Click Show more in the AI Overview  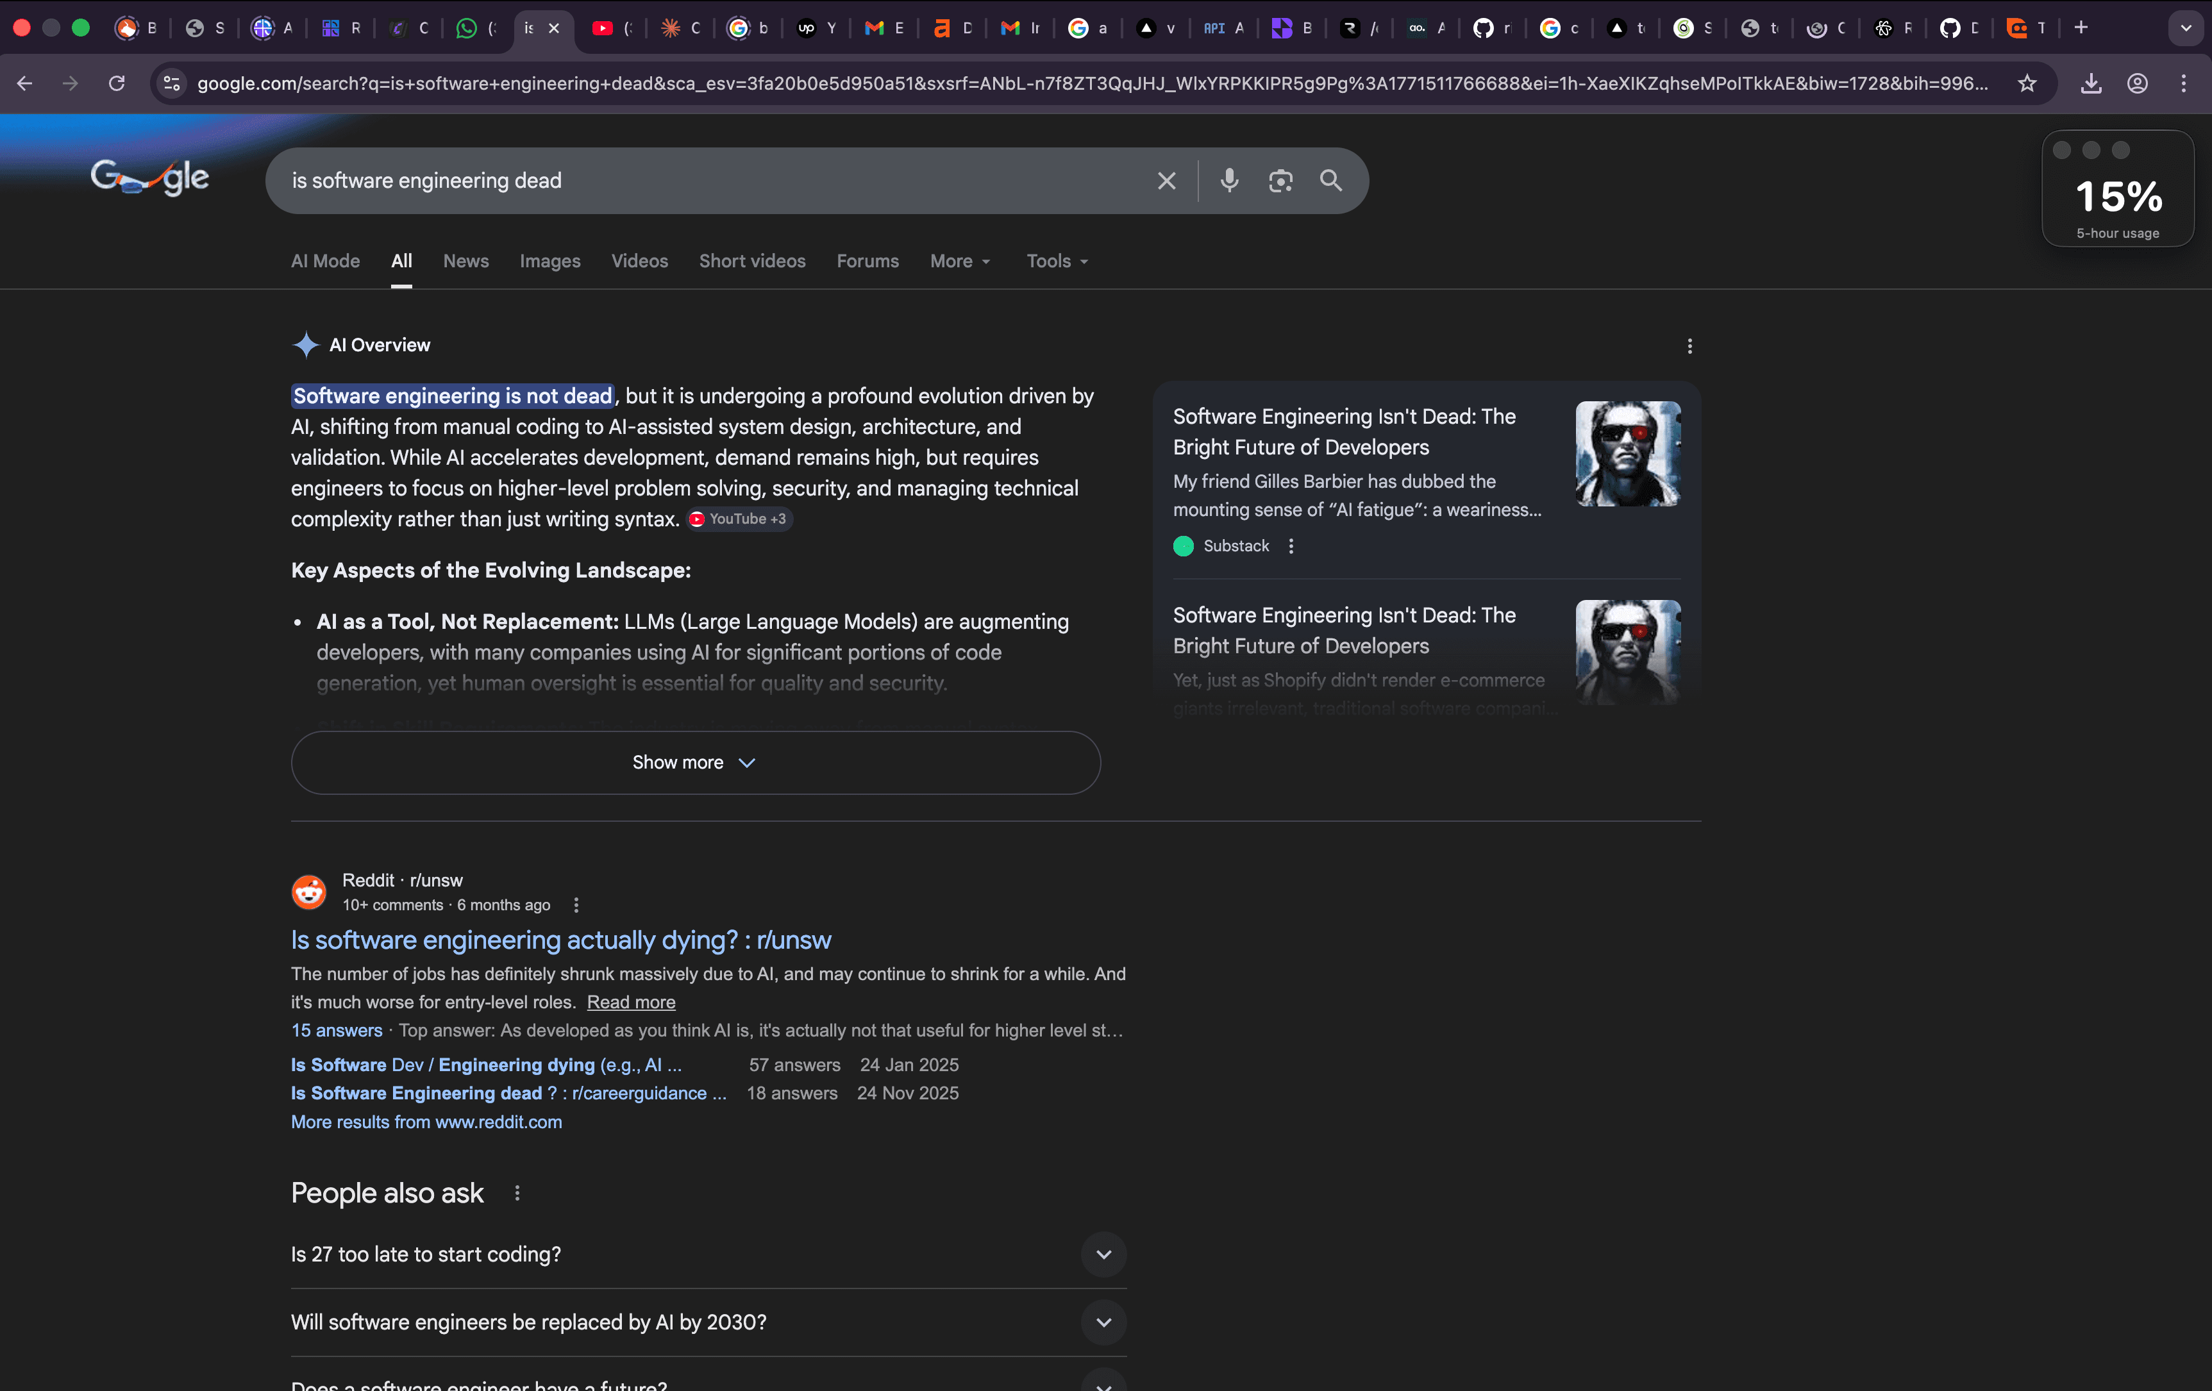694,762
